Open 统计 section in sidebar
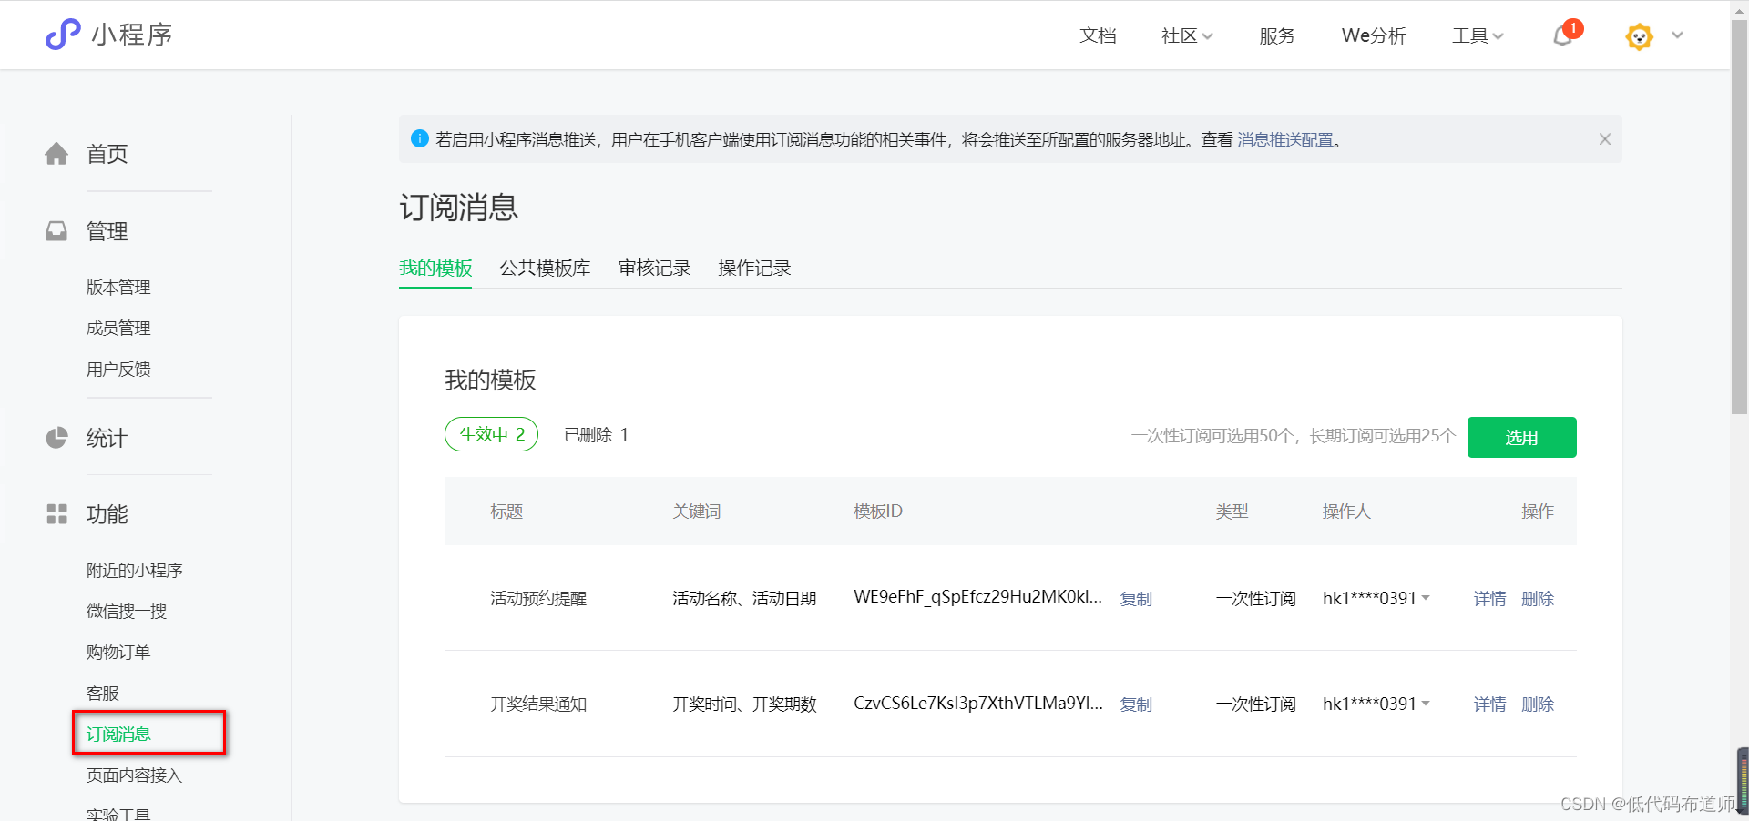The width and height of the screenshot is (1749, 821). pos(107,438)
